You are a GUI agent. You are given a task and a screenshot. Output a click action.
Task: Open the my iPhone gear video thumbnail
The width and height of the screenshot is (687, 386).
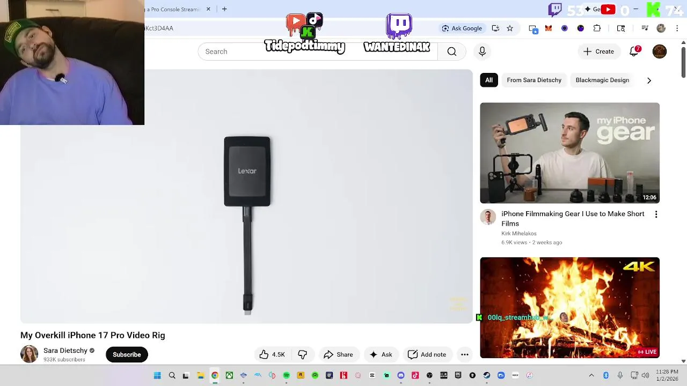point(569,153)
